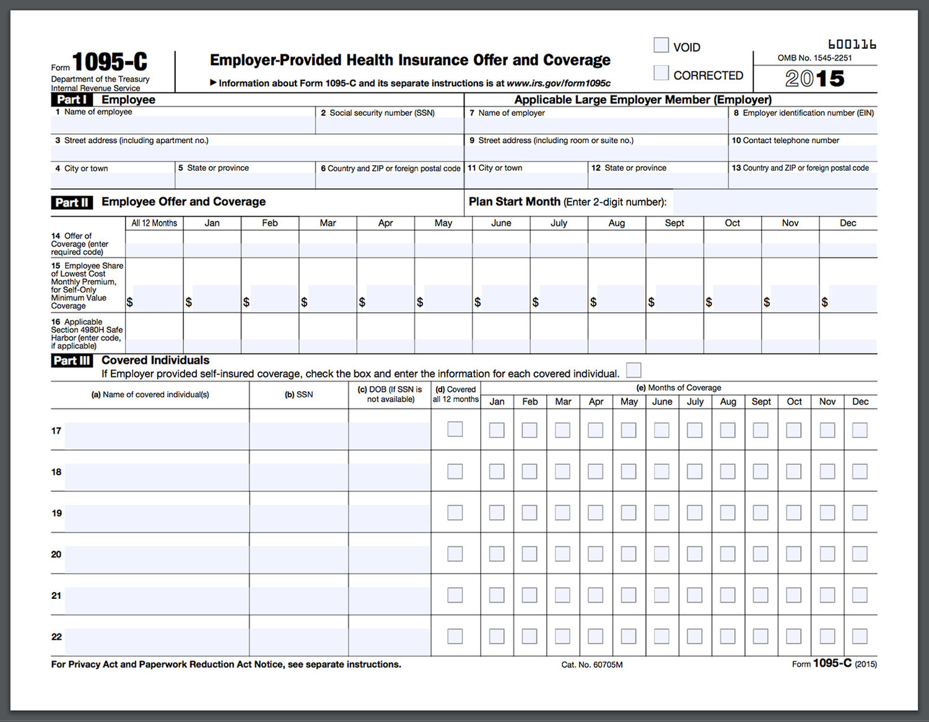Check the Jan coverage box on line 18

(497, 471)
